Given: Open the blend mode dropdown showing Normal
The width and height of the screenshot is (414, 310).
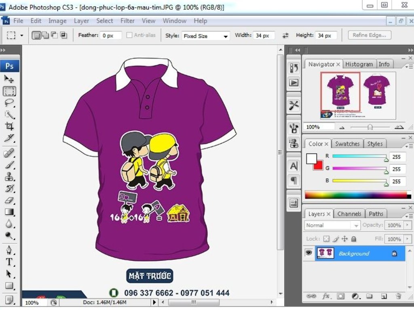Looking at the screenshot, I should pyautogui.click(x=332, y=225).
